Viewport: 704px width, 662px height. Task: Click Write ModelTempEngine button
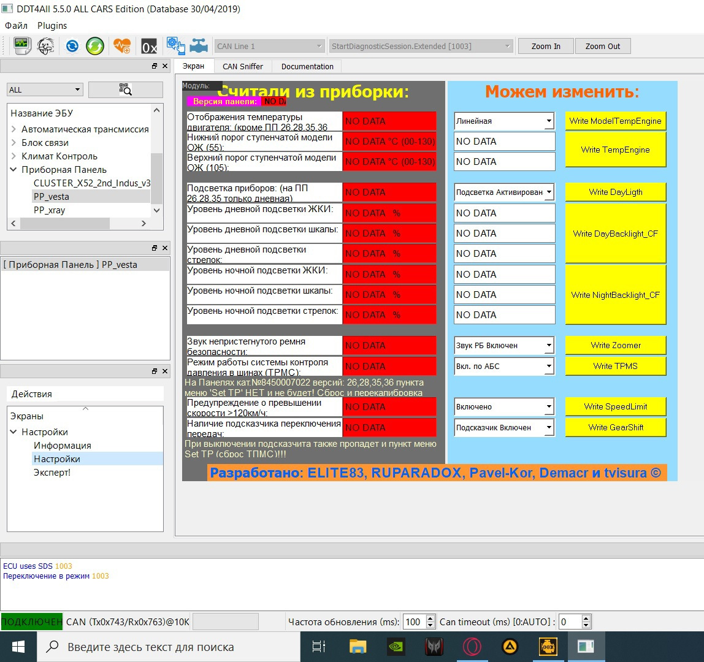pos(615,121)
